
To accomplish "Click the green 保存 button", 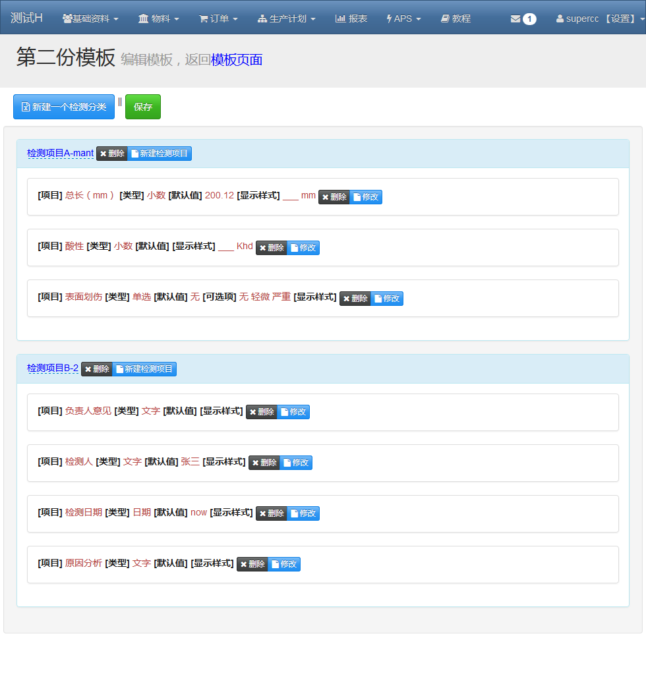I will pyautogui.click(x=142, y=106).
